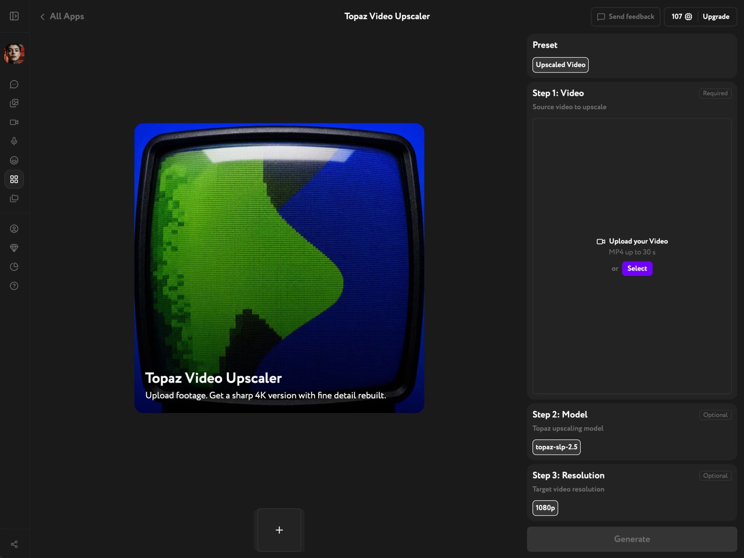Open the pie chart usage icon

coord(14,267)
